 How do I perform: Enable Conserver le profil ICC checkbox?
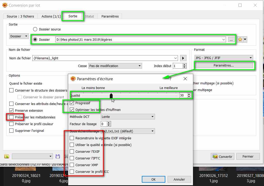click(x=72, y=172)
